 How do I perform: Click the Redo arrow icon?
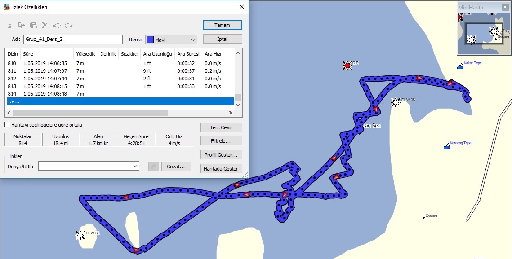(x=69, y=26)
